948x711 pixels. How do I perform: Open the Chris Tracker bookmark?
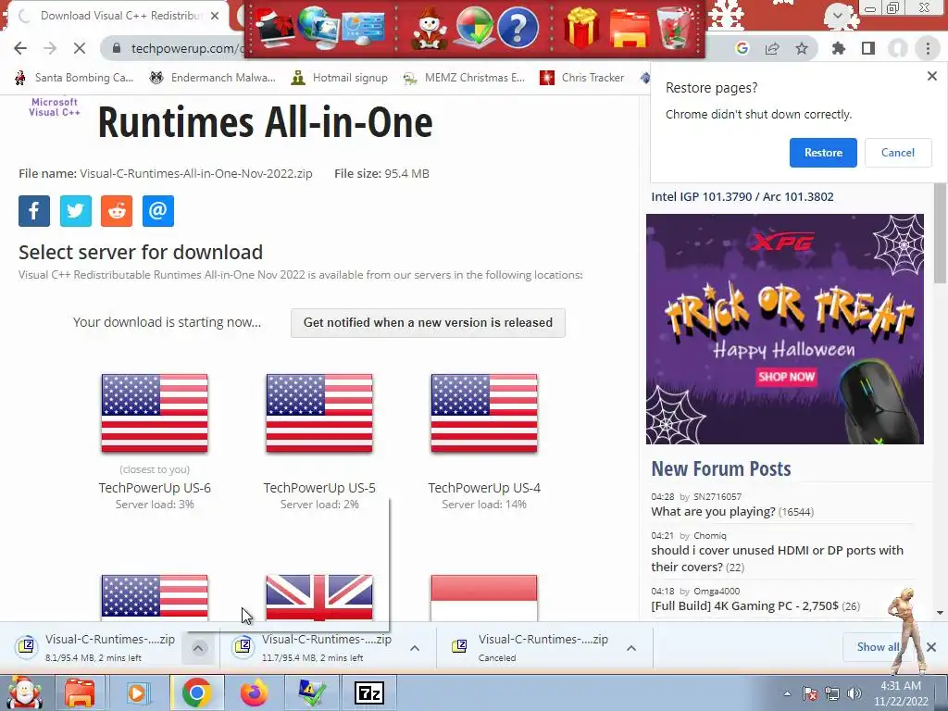coord(582,78)
